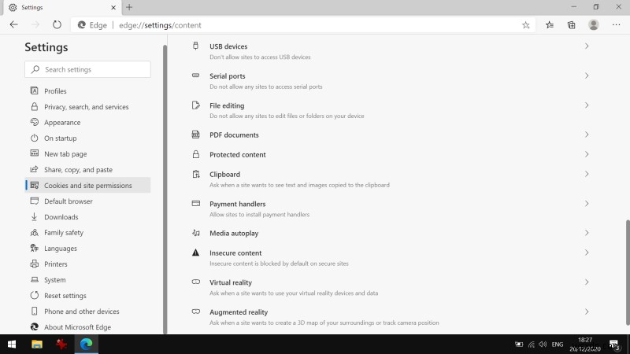Click the taskbar clock
The image size is (630, 354).
(x=585, y=345)
